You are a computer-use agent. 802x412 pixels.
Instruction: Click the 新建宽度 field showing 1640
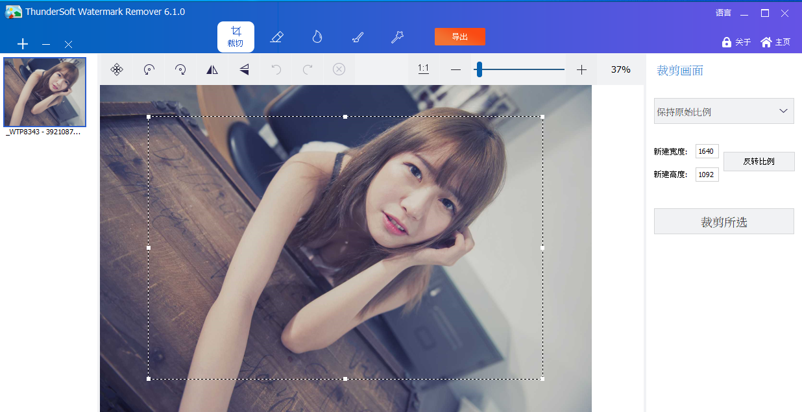point(707,151)
